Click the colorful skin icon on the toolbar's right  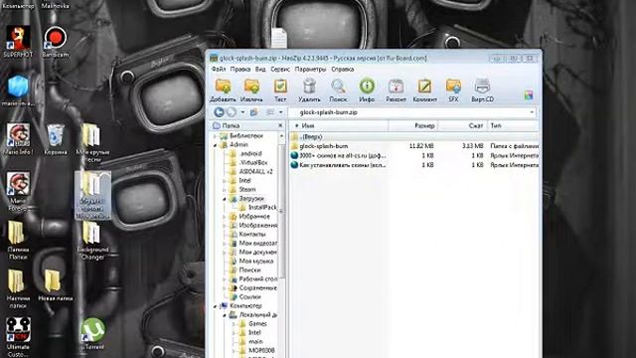tap(529, 95)
